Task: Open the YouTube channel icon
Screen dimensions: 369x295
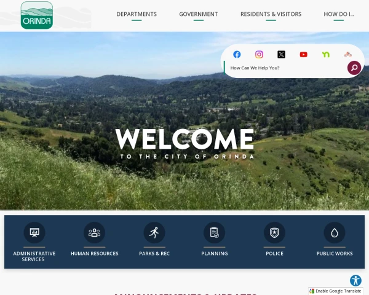Action: click(x=303, y=55)
